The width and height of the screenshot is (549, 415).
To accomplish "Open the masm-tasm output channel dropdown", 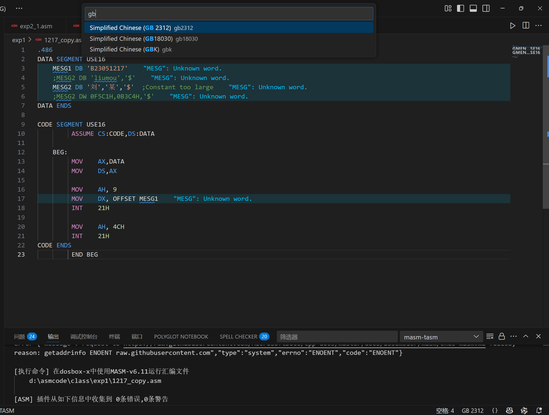I will click(441, 337).
